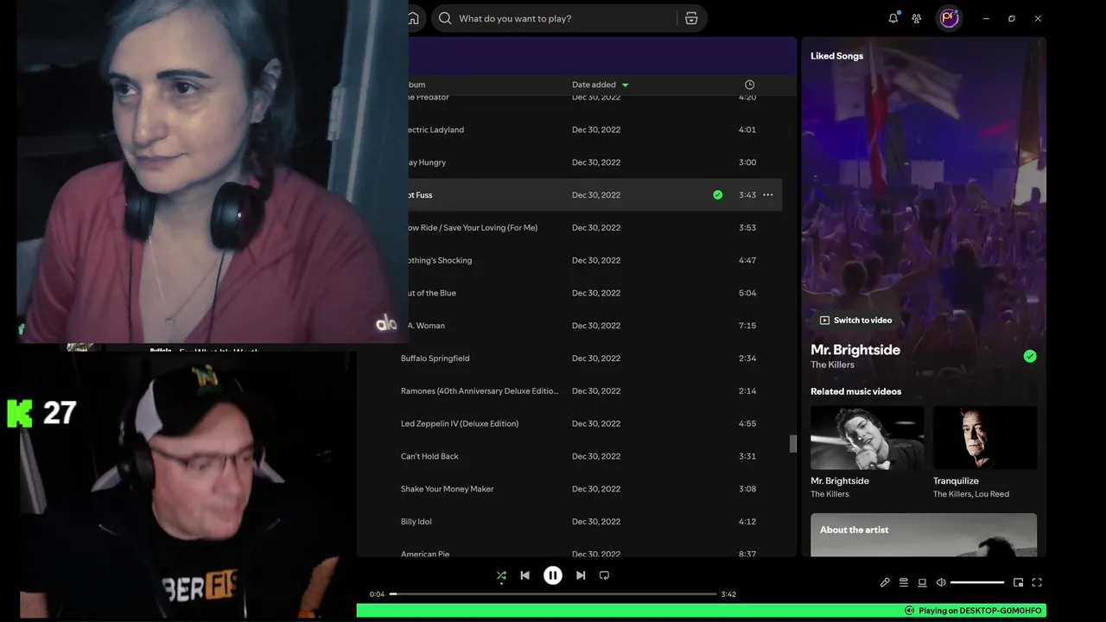Open the Mr. Brightside related video thumbnail
1106x622 pixels.
click(x=867, y=438)
